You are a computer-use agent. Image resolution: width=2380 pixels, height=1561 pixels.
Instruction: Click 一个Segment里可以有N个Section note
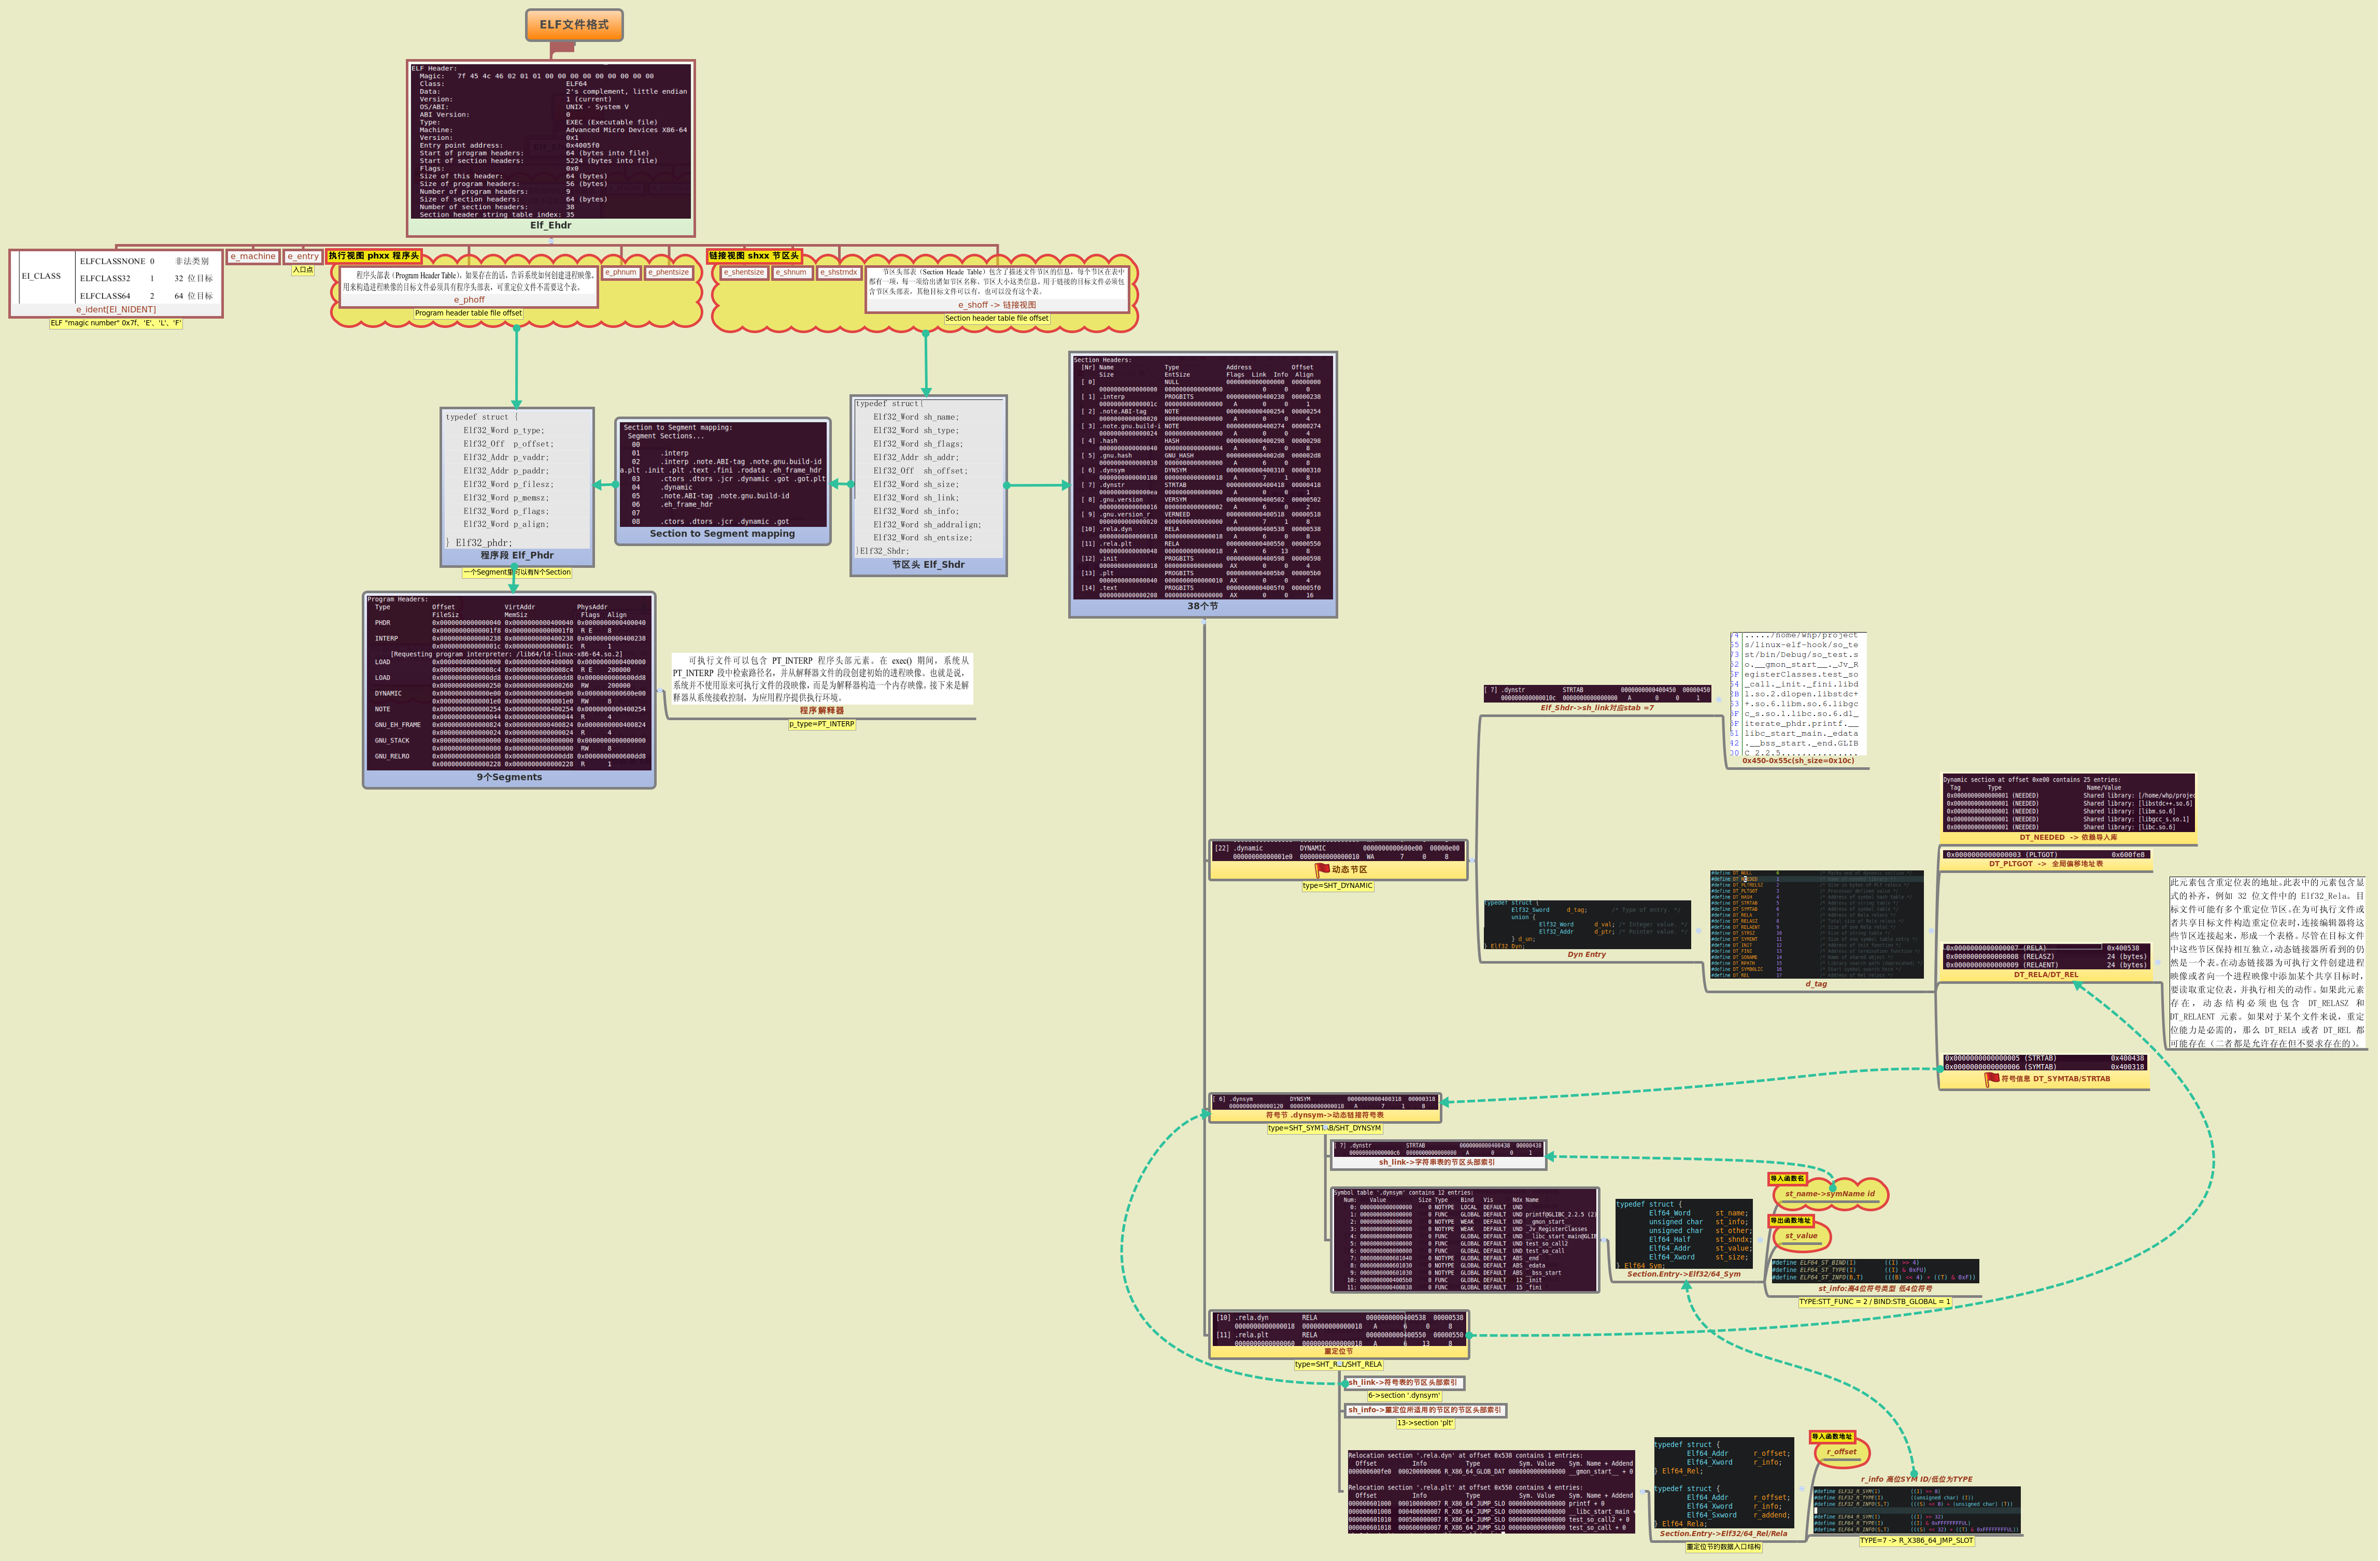[x=517, y=572]
